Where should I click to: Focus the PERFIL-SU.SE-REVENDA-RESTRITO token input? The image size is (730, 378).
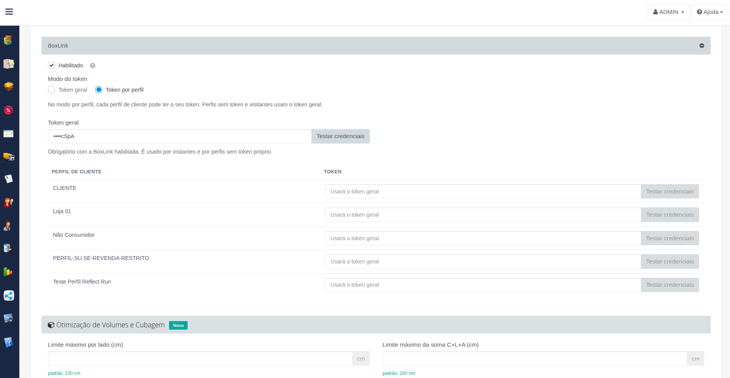(x=483, y=262)
